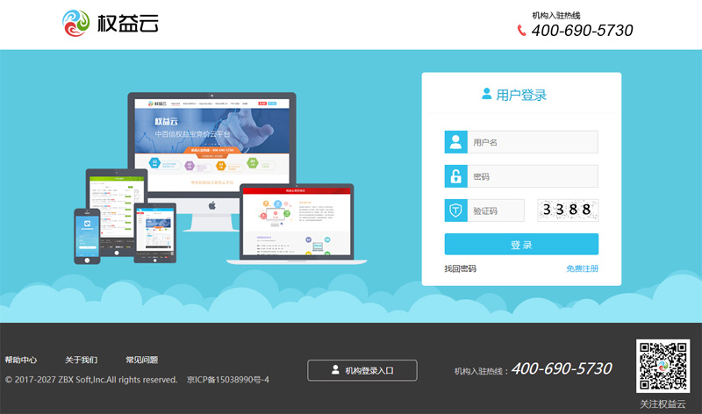The image size is (702, 414).
Task: Focus the 密码 input field
Action: (x=532, y=176)
